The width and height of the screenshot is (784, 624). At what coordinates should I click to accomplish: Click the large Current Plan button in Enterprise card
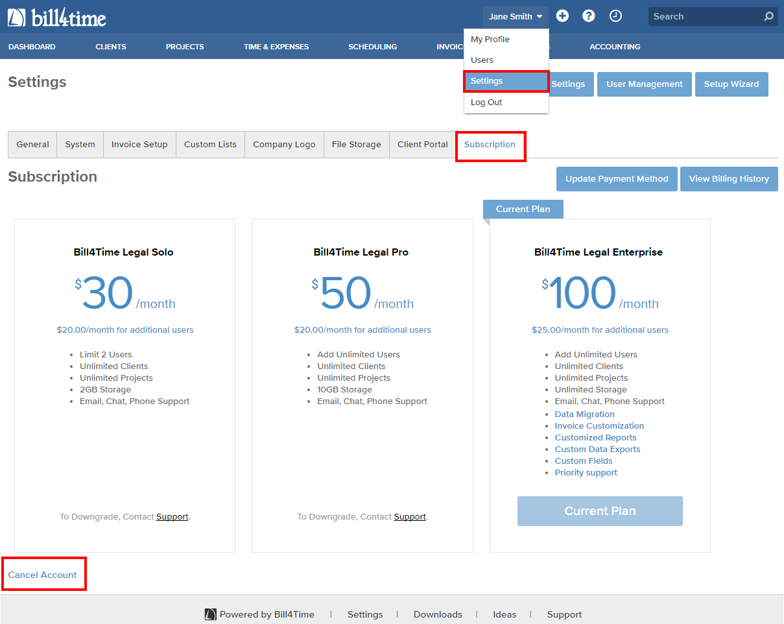pyautogui.click(x=600, y=511)
